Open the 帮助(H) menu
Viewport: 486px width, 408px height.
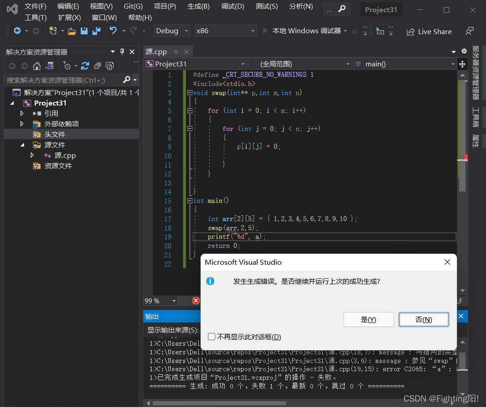[140, 18]
